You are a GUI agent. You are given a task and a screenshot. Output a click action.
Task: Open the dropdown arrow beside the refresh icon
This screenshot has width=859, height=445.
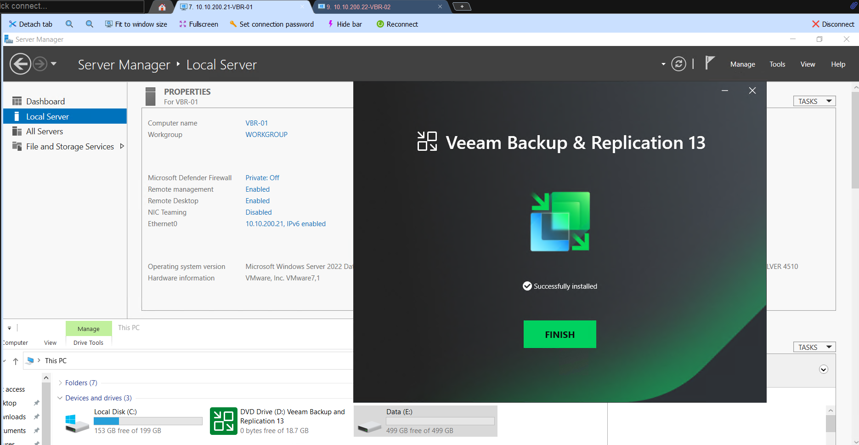point(663,64)
